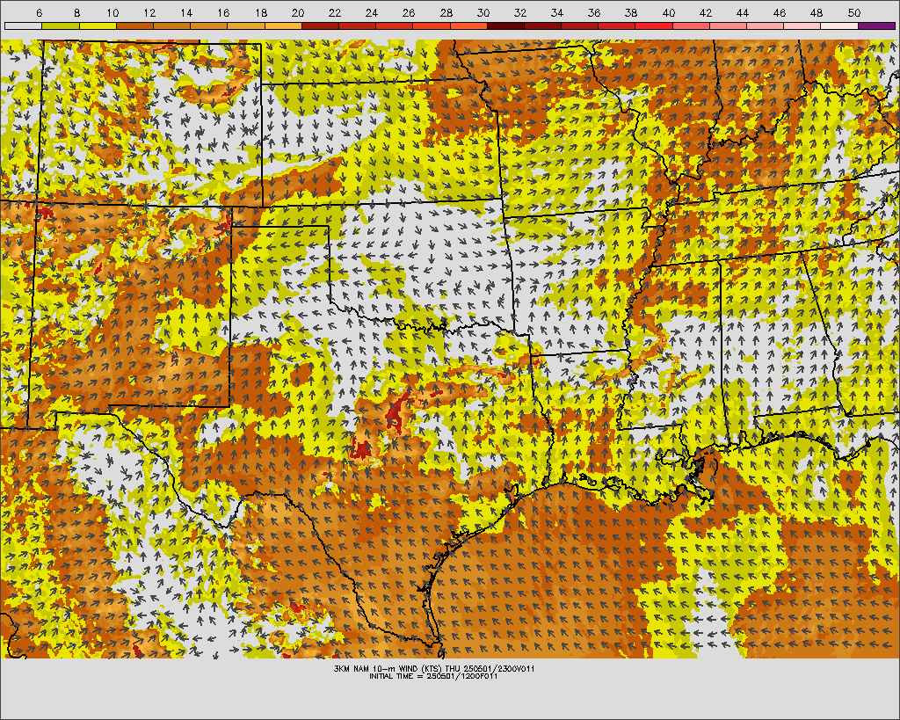Image resolution: width=900 pixels, height=720 pixels.
Task: Click the legend swatch between 12 and 14
Action: point(172,25)
